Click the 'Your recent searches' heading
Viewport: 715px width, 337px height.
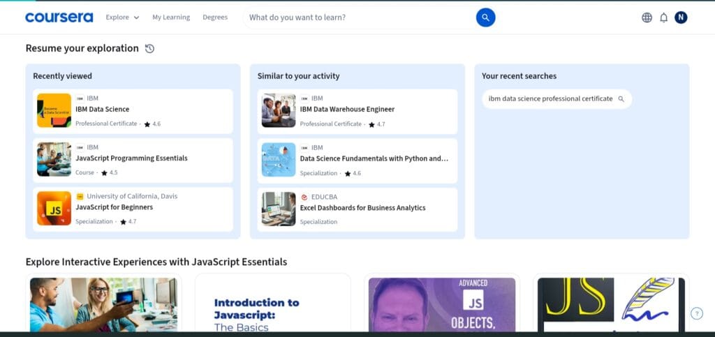point(519,76)
